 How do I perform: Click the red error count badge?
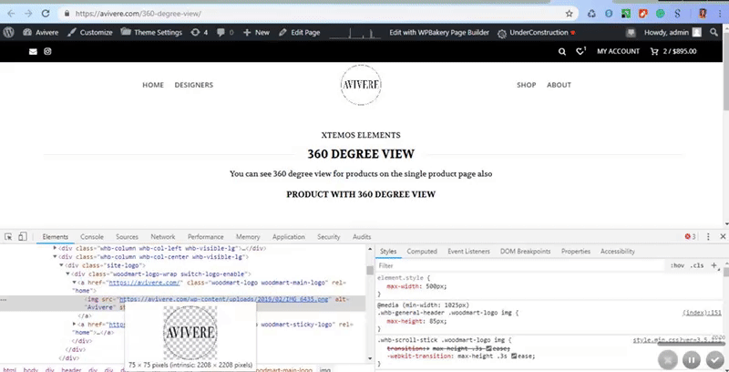690,237
